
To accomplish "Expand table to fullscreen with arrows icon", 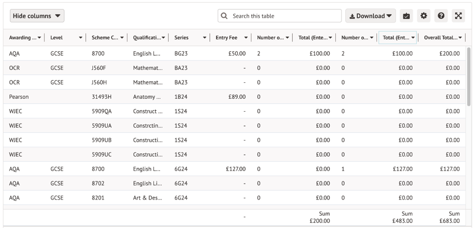I will (458, 16).
